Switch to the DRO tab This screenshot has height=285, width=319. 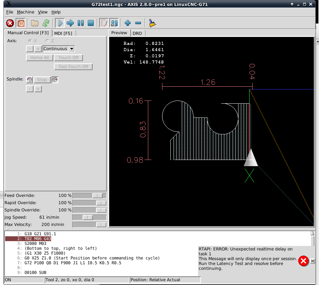point(137,34)
